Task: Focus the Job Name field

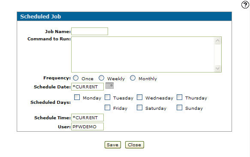Action: point(90,31)
